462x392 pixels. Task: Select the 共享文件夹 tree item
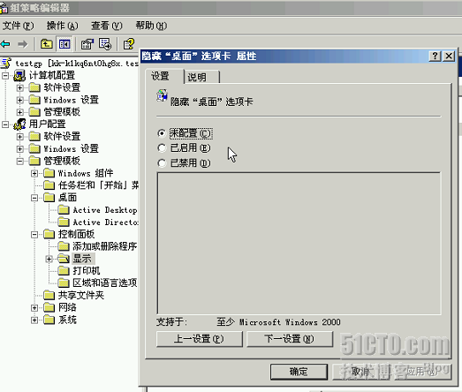point(81,295)
